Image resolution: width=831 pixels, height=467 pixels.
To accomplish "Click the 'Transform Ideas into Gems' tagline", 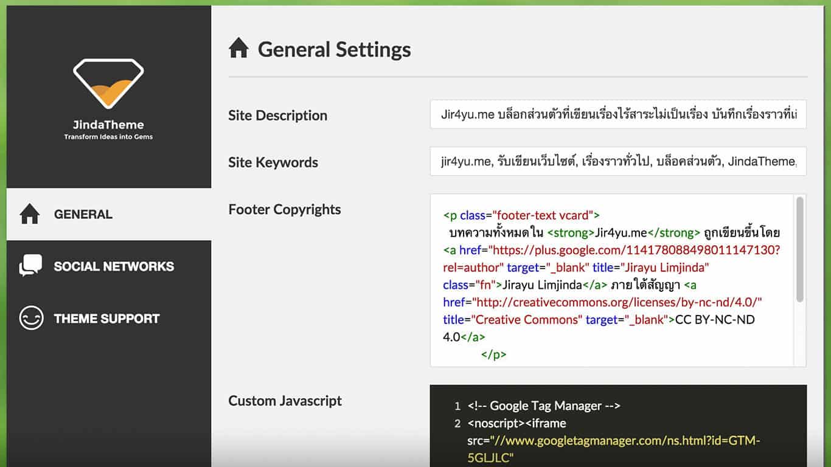I will coord(108,137).
